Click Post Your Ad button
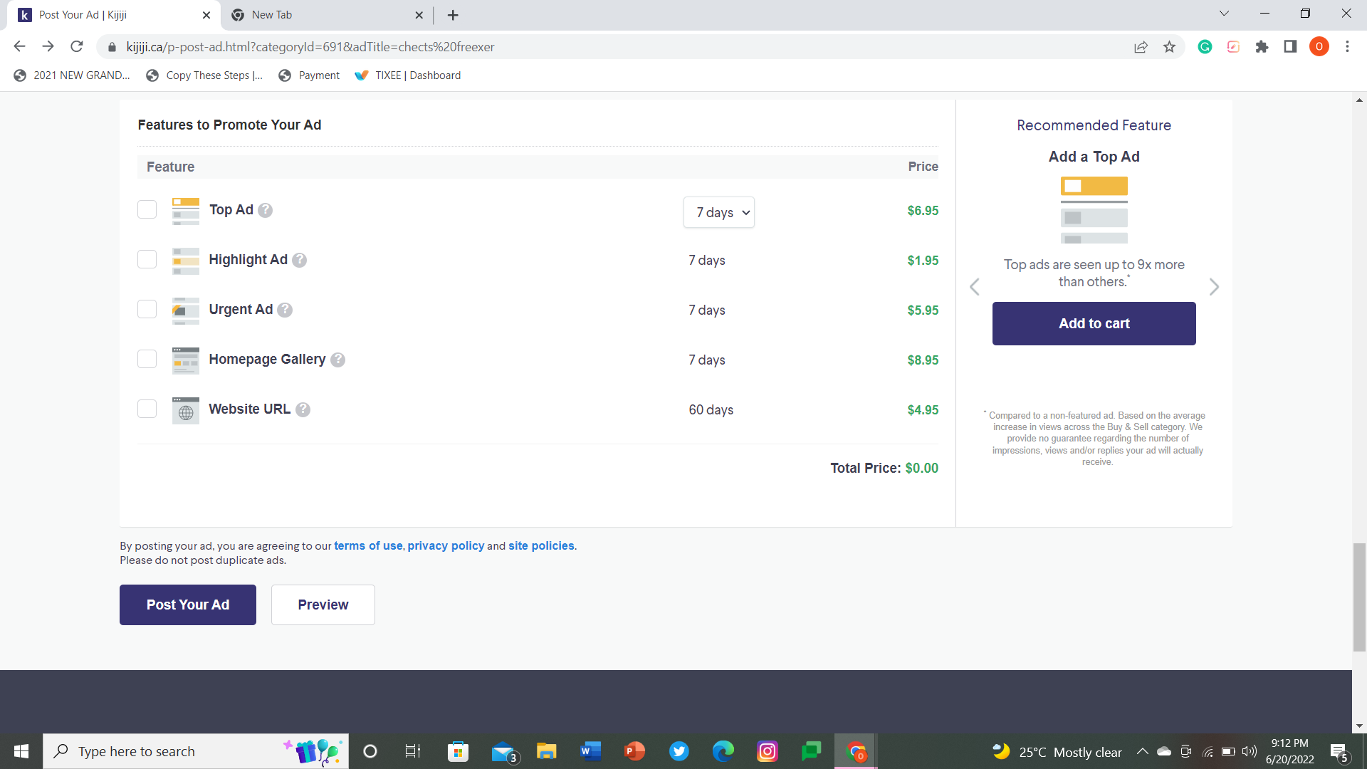This screenshot has height=769, width=1367. (188, 605)
